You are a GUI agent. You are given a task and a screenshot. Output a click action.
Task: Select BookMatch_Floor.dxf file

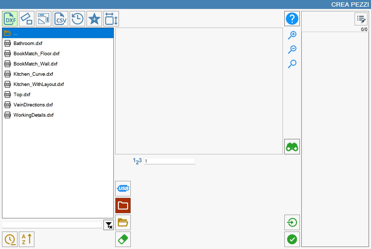pyautogui.click(x=58, y=53)
